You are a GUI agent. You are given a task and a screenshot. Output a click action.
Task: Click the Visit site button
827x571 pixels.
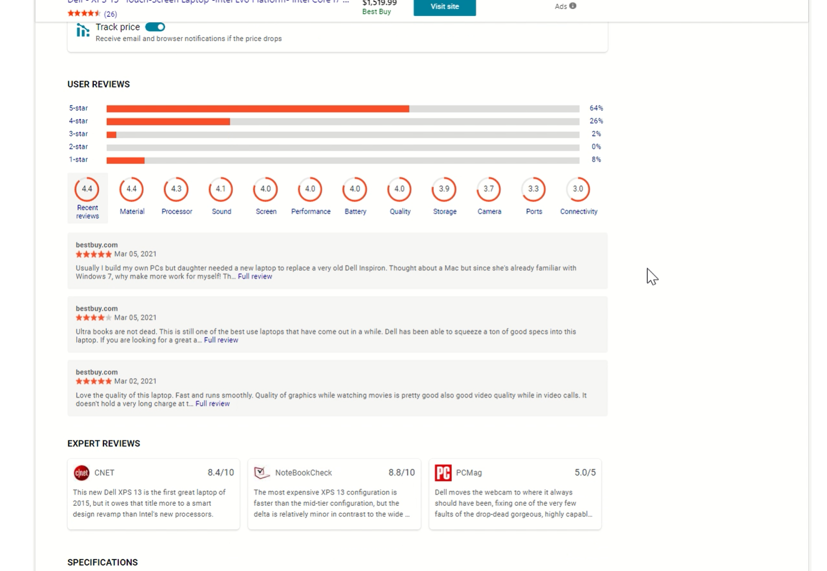click(444, 7)
